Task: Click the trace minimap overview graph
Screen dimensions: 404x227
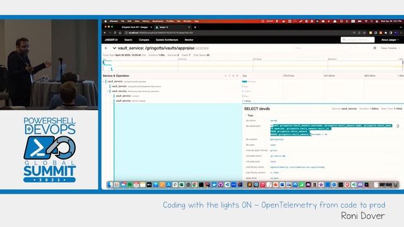Action: 252,66
